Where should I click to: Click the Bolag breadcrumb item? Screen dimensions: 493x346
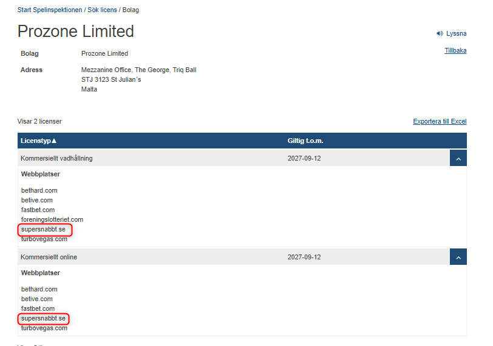click(131, 10)
